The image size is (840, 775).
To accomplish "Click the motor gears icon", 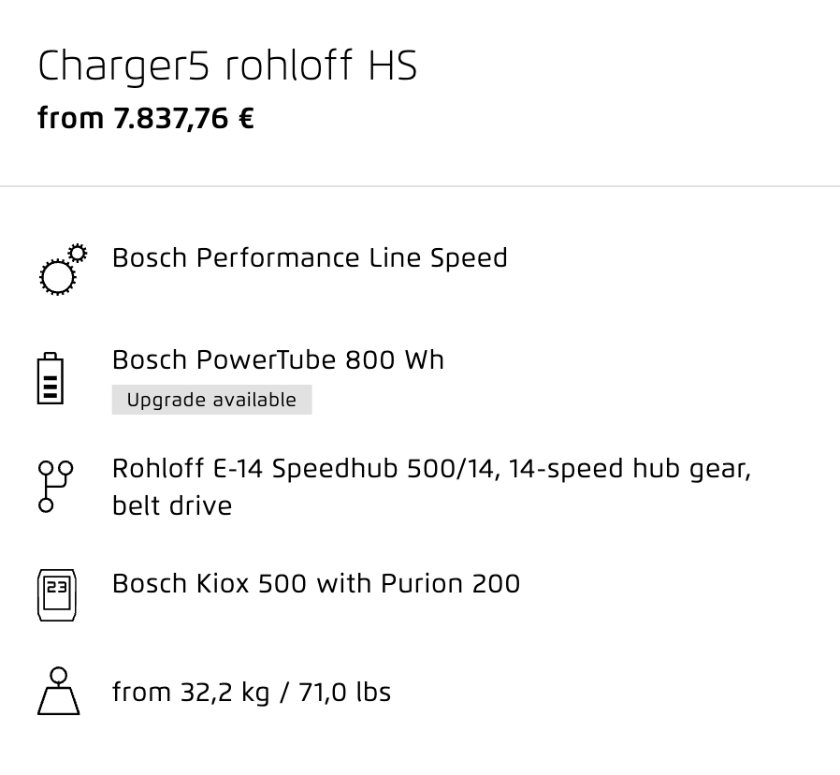I will click(64, 269).
